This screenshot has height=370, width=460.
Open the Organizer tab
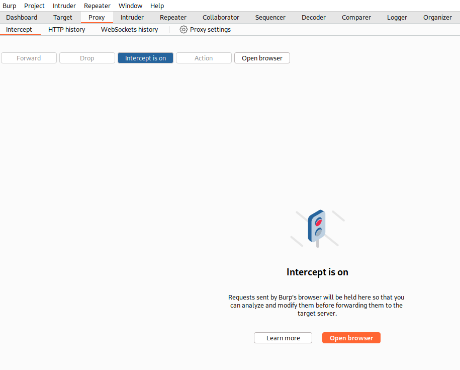pos(437,18)
